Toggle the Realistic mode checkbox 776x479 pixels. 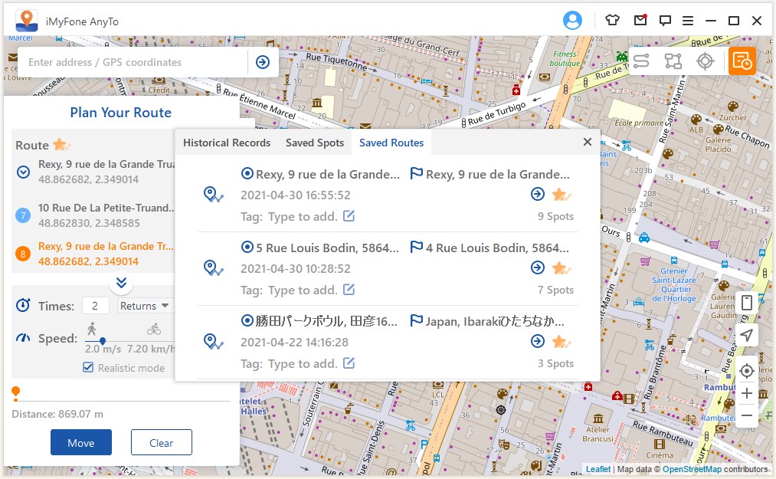pyautogui.click(x=88, y=368)
